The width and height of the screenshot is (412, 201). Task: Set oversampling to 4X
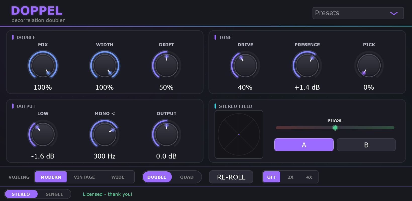(x=309, y=177)
